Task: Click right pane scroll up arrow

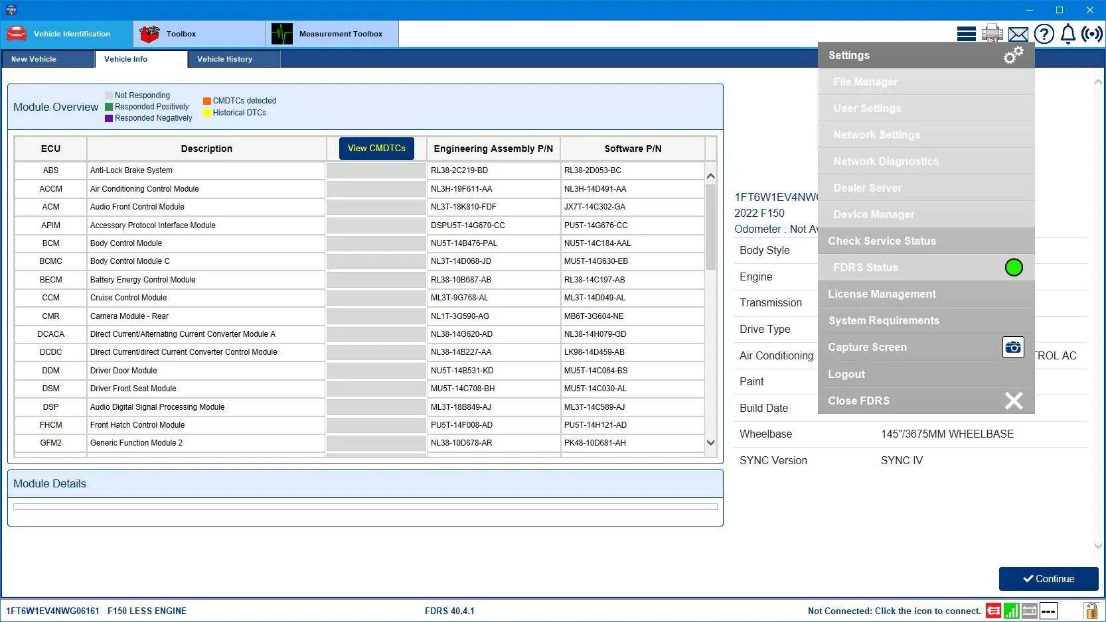Action: point(1097,82)
